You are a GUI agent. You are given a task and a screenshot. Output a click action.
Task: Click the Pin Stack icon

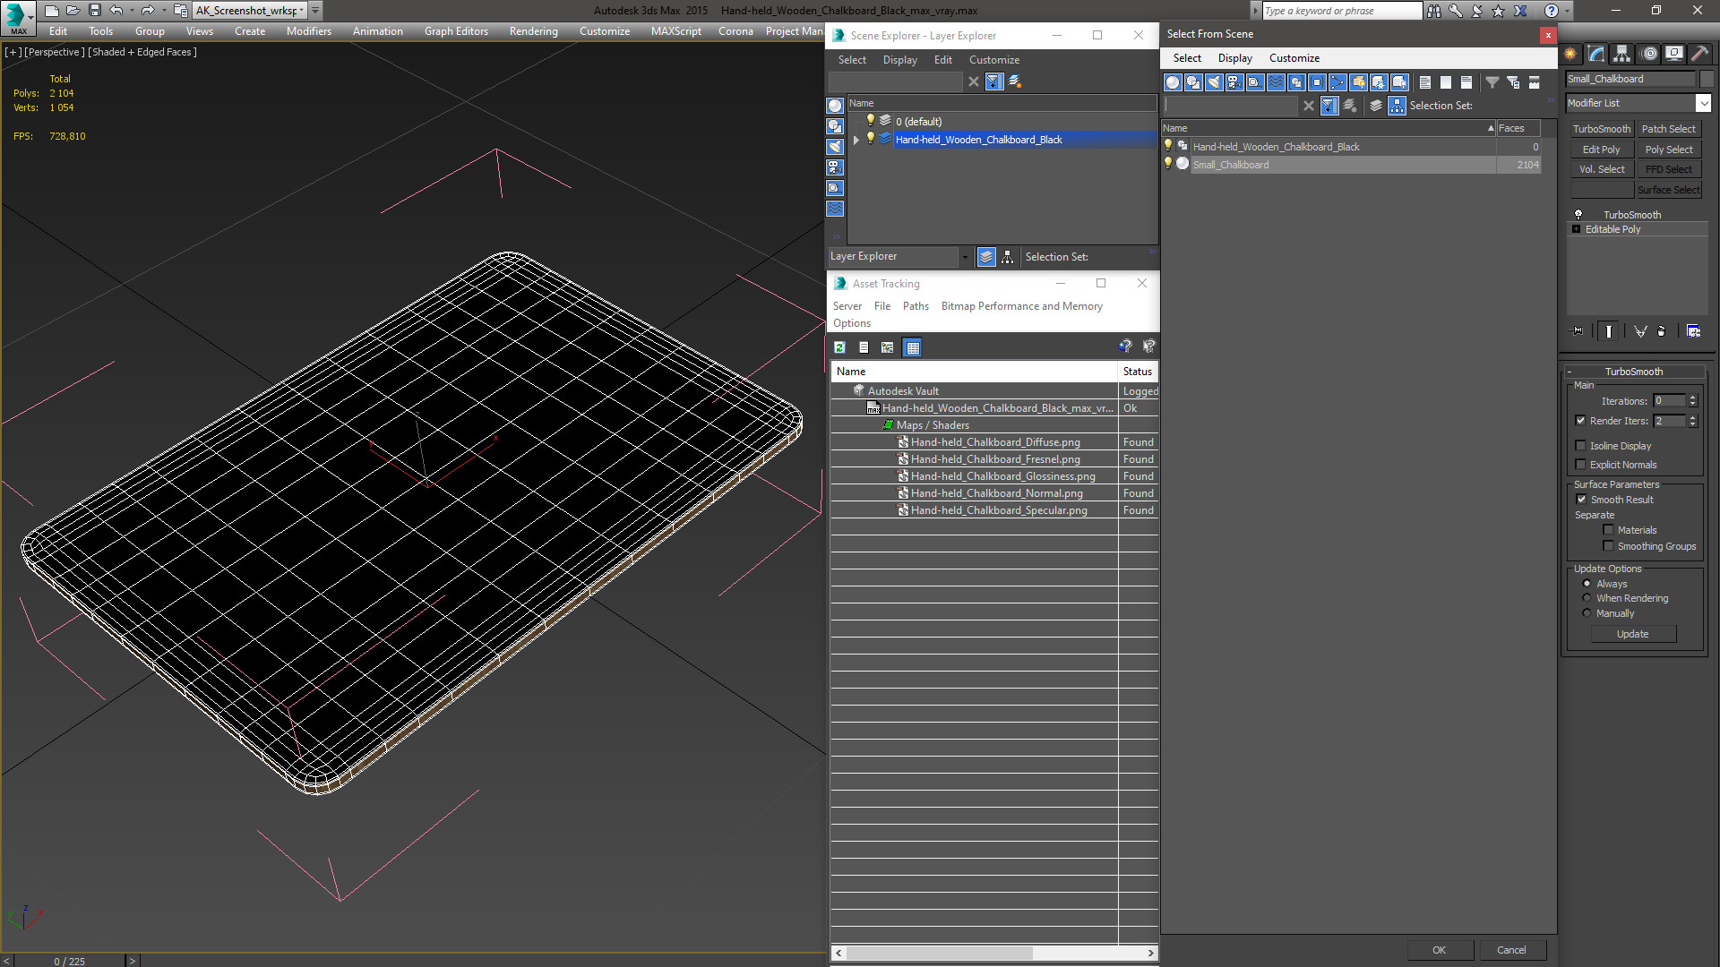click(x=1578, y=331)
